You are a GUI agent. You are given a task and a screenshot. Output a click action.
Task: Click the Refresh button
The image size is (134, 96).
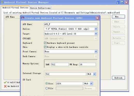(118, 78)
